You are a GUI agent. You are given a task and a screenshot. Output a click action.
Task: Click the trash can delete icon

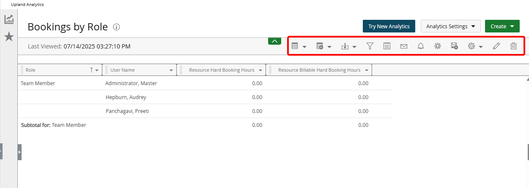pos(513,46)
